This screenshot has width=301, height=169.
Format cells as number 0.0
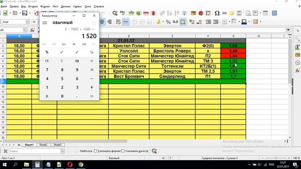(x=175, y=22)
